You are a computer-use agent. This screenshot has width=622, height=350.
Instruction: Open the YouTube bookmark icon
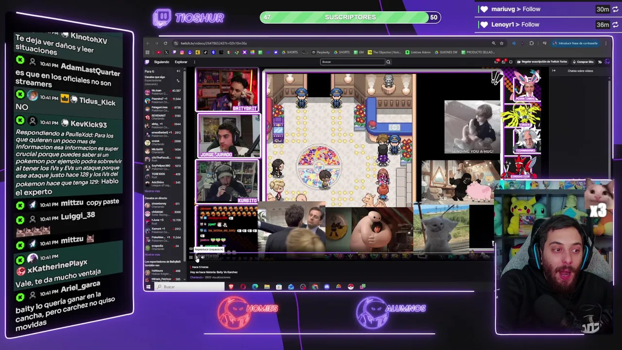(159, 52)
